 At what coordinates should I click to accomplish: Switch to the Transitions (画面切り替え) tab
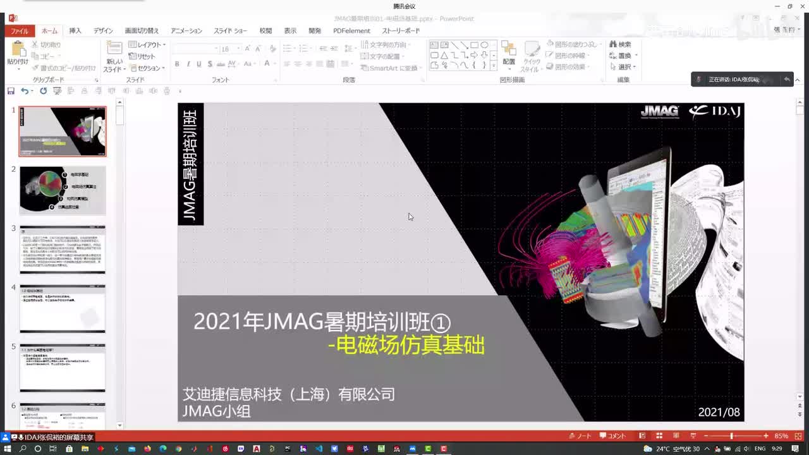pos(142,31)
